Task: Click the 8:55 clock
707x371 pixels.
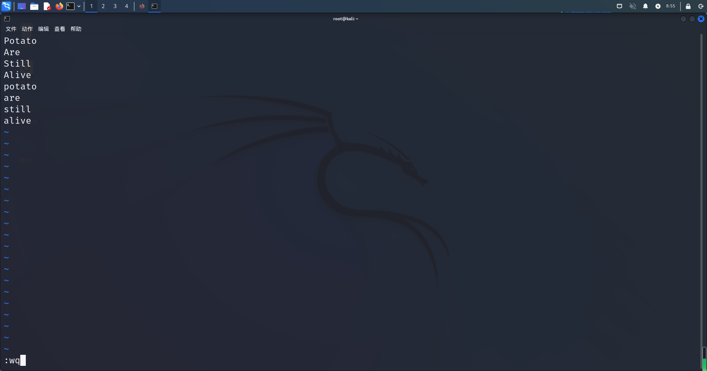Action: [671, 6]
